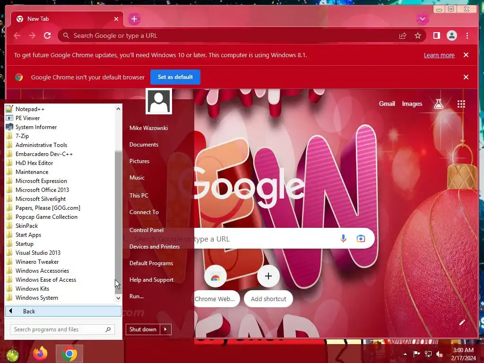Screen dimensions: 484x363
Task: Open the tab search chevron button
Action: click(422, 19)
